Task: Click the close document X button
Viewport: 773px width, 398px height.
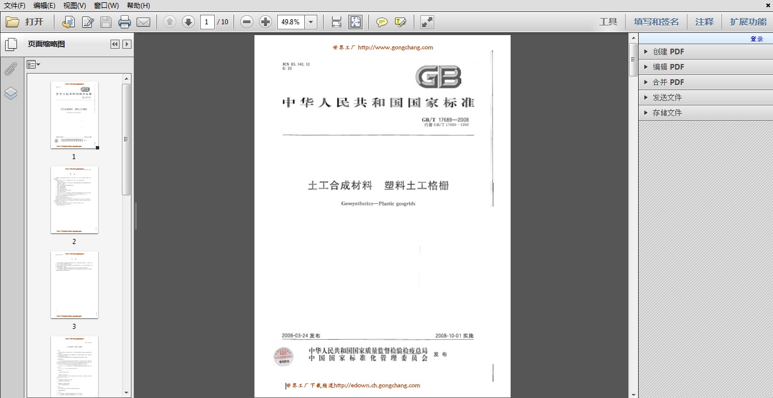Action: (767, 5)
